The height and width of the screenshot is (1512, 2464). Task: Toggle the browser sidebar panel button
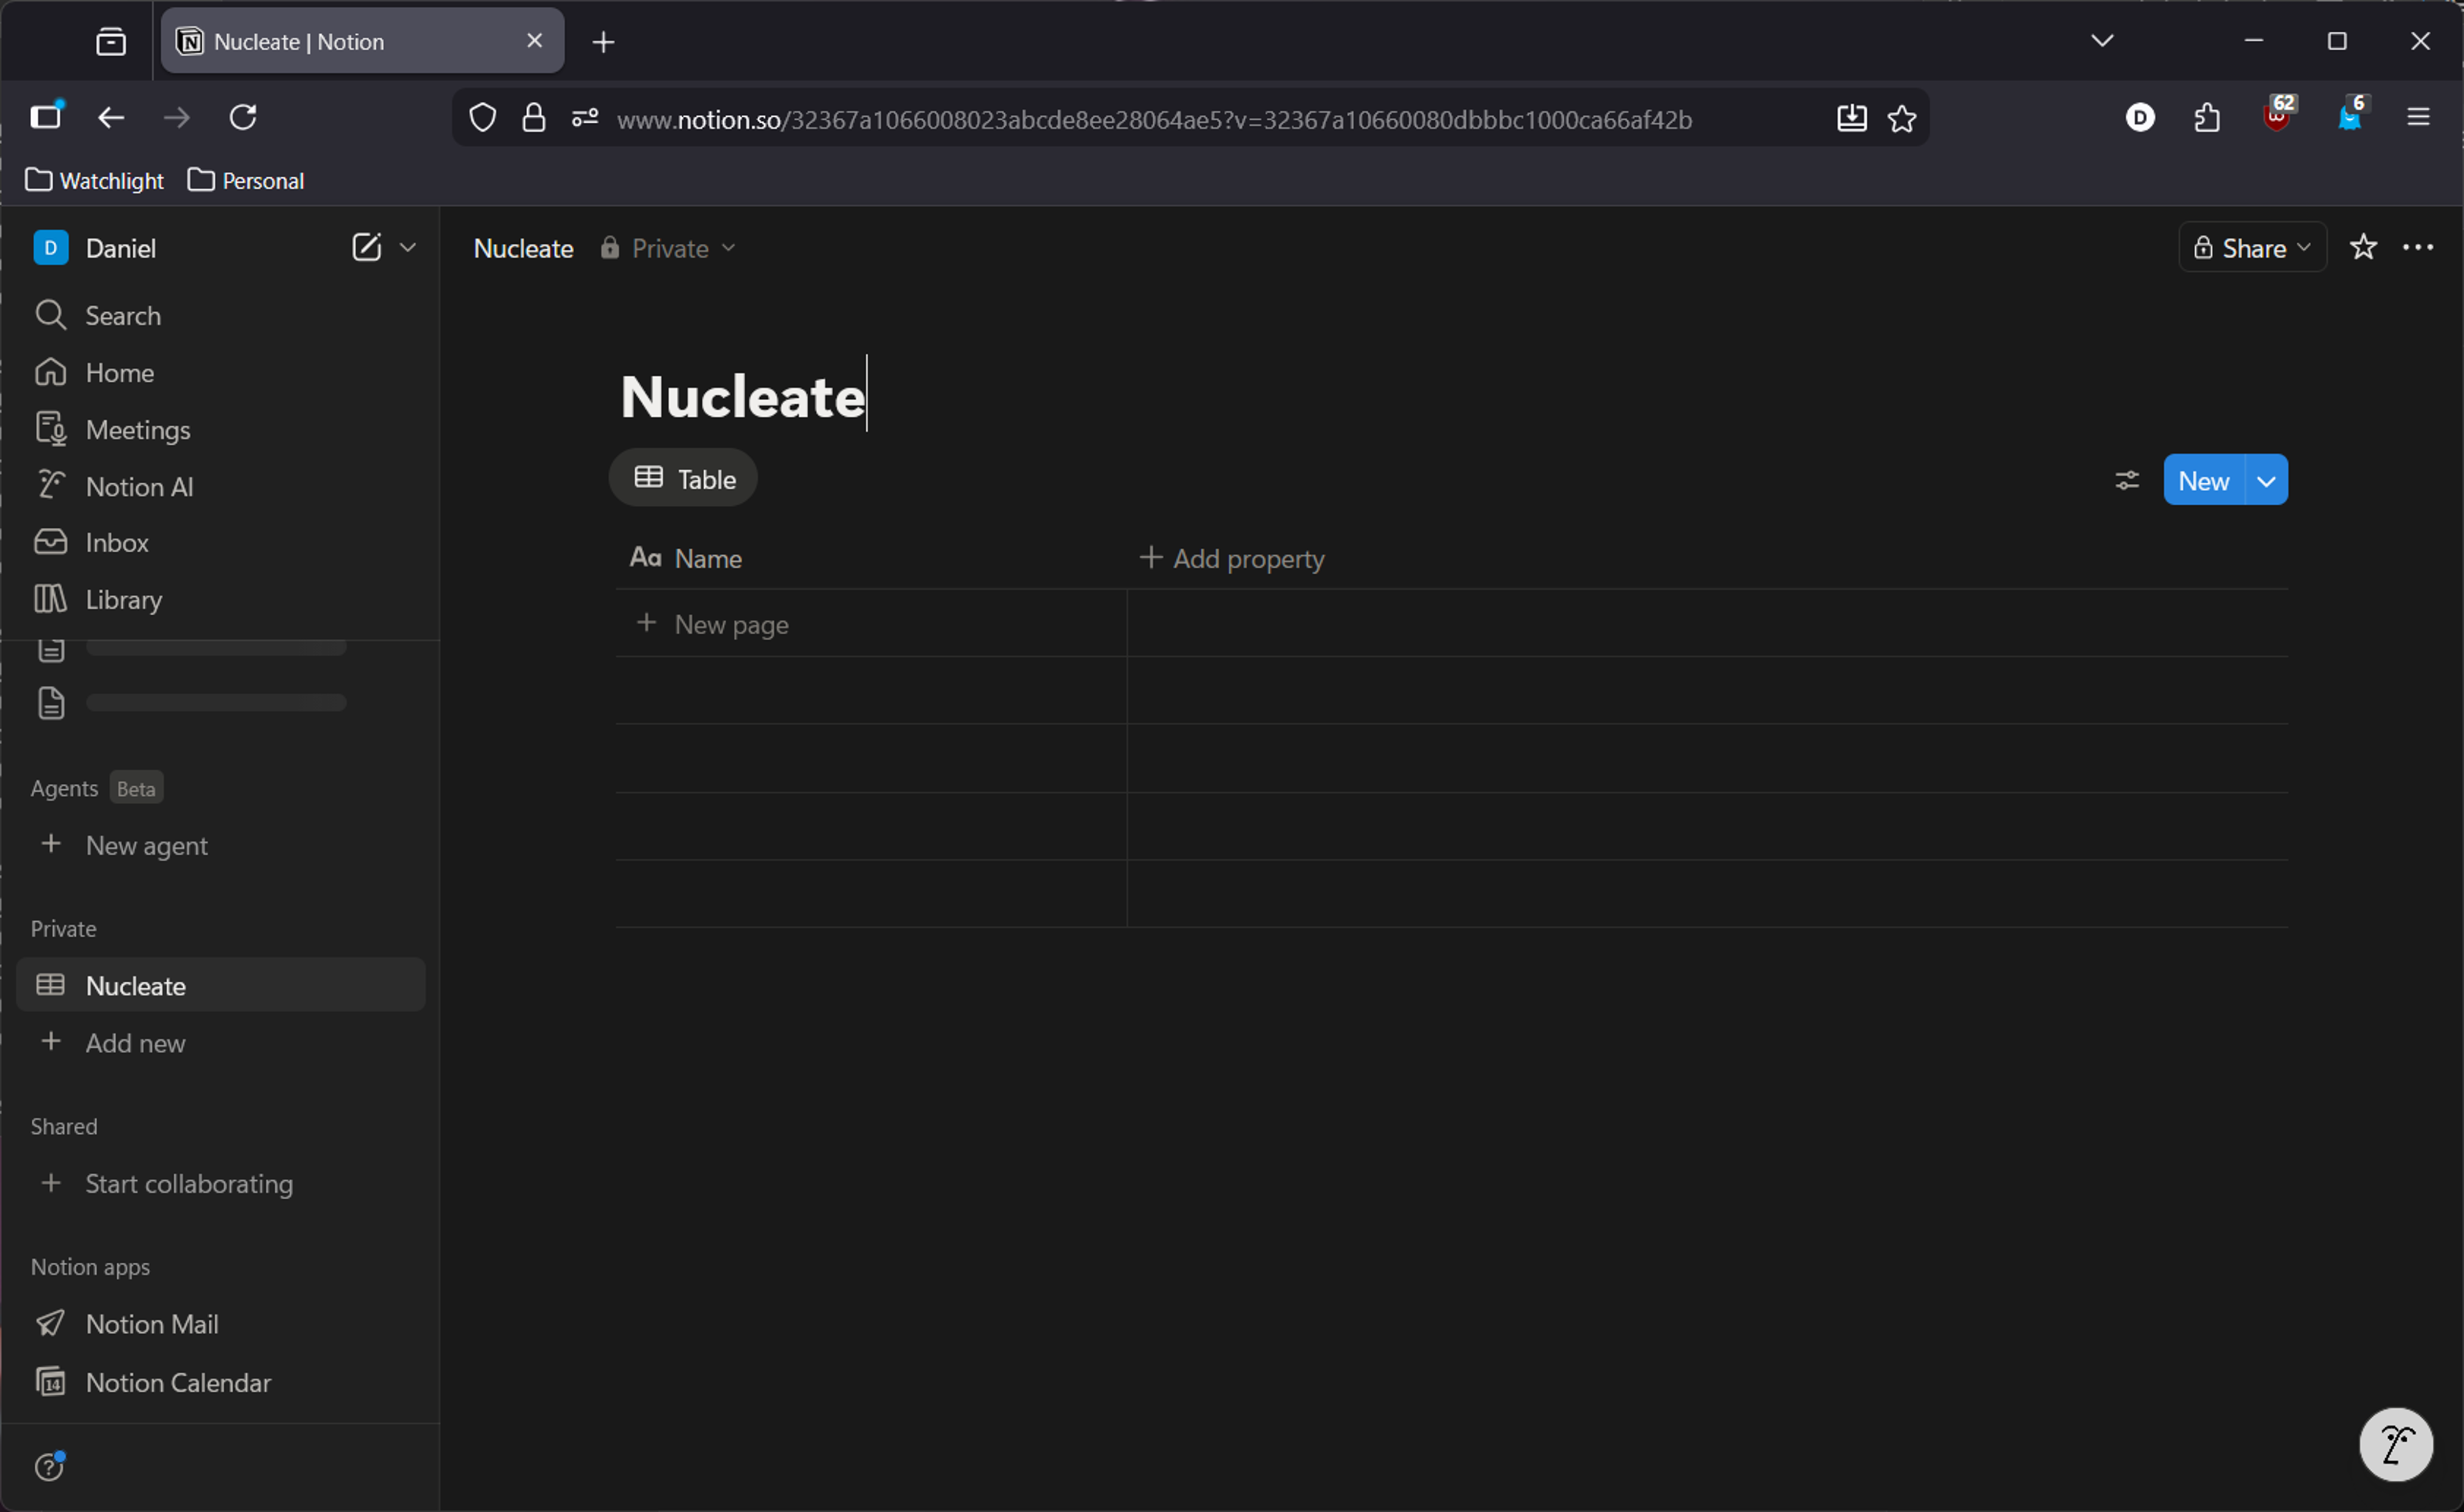(46, 117)
